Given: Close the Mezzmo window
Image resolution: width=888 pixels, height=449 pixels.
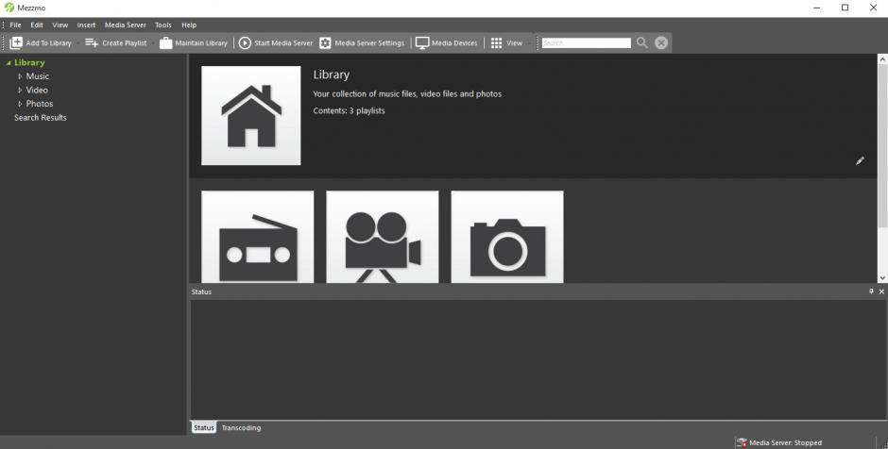Looking at the screenshot, I should tap(873, 8).
